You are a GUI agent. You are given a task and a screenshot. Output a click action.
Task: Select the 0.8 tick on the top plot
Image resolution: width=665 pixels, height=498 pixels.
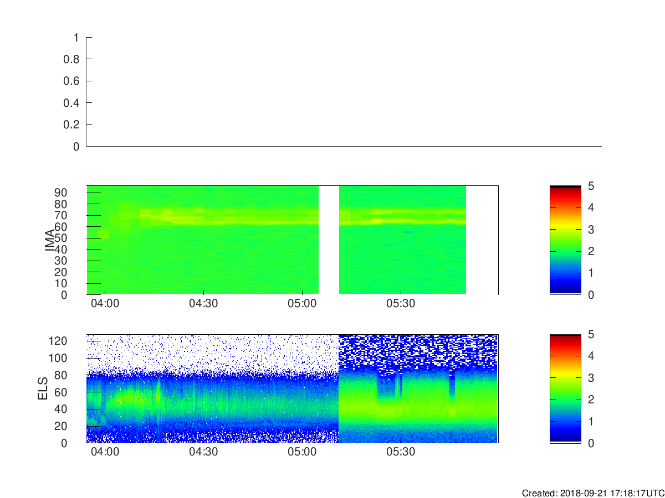73,59
